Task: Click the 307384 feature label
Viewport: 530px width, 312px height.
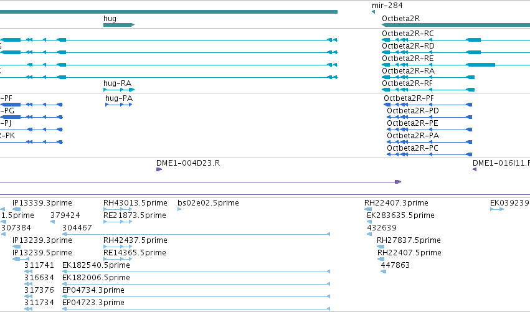Action: pyautogui.click(x=16, y=228)
